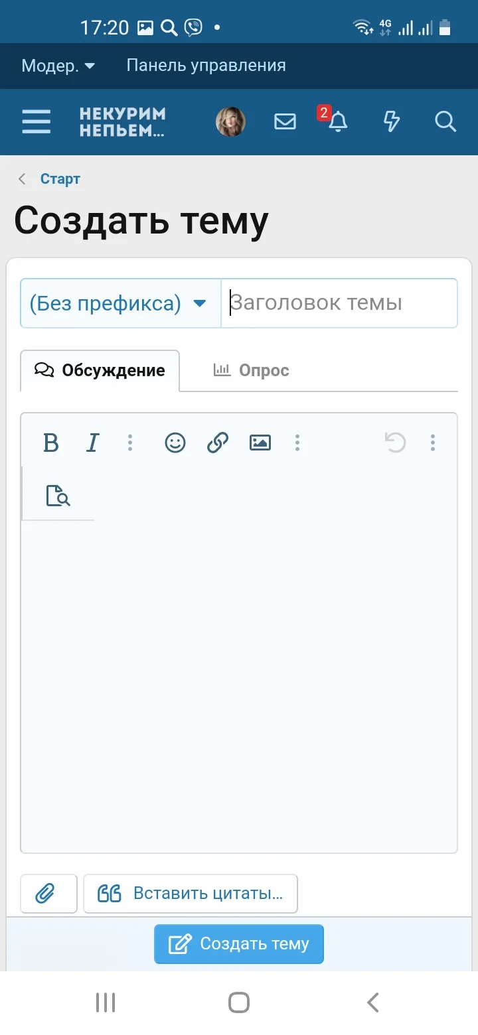
Task: Undo the last editor change
Action: (395, 443)
